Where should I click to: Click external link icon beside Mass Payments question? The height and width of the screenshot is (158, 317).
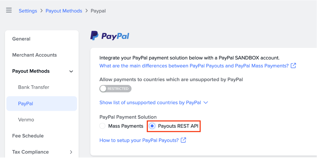[293, 66]
